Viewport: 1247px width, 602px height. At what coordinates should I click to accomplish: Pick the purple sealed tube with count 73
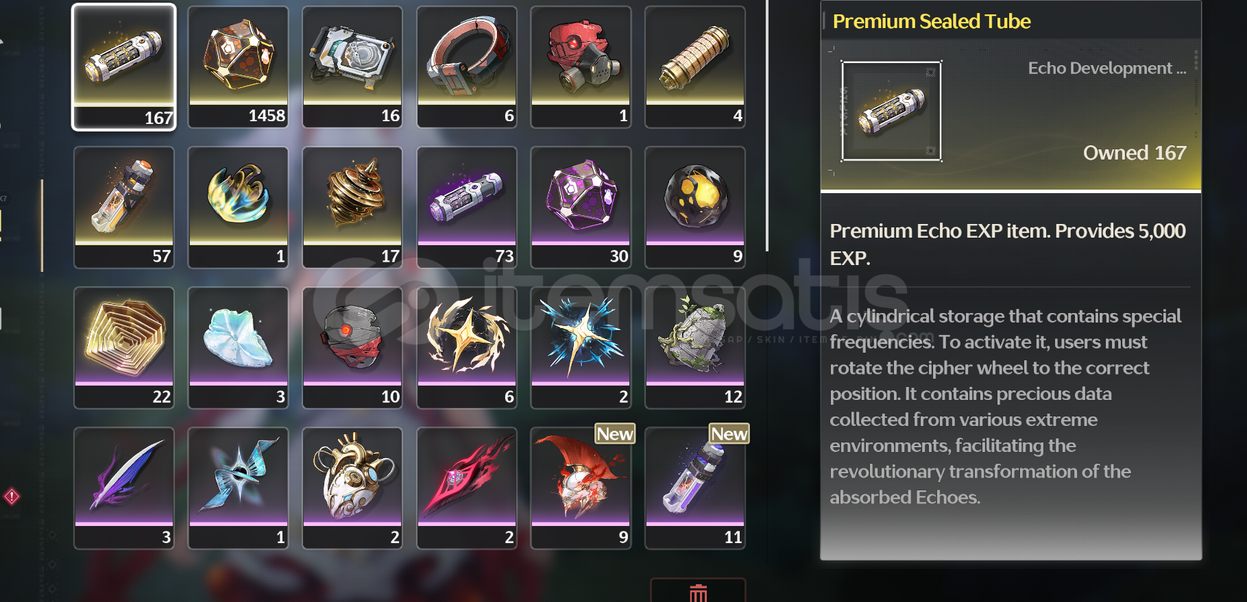pos(467,208)
